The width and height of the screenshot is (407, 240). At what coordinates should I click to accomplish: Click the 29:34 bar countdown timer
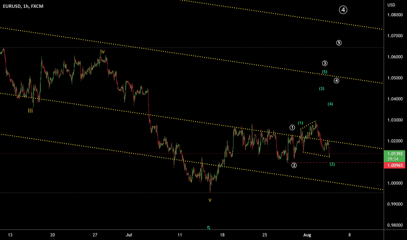(x=393, y=159)
